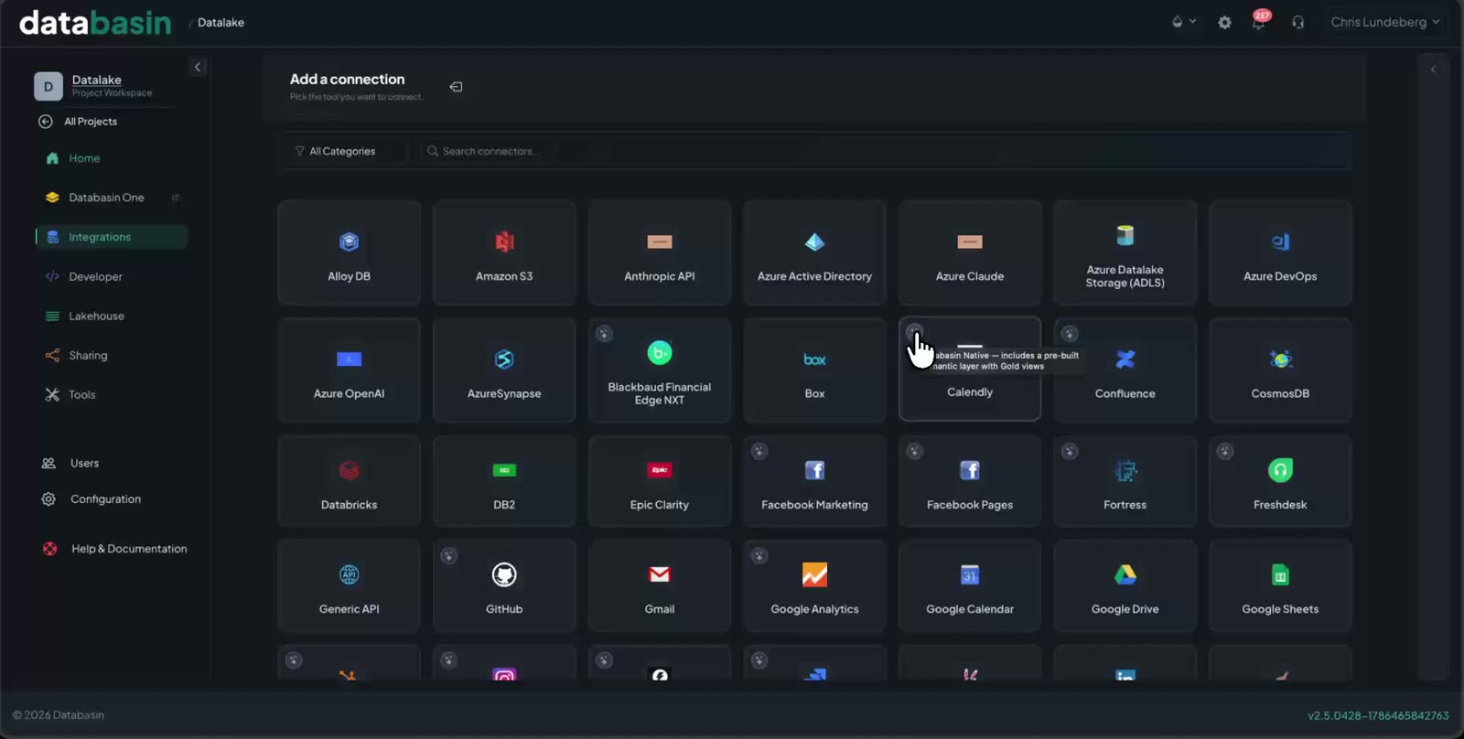Viewport: 1464px width, 739px height.
Task: Open the theme droplet dropdown
Action: [1183, 22]
